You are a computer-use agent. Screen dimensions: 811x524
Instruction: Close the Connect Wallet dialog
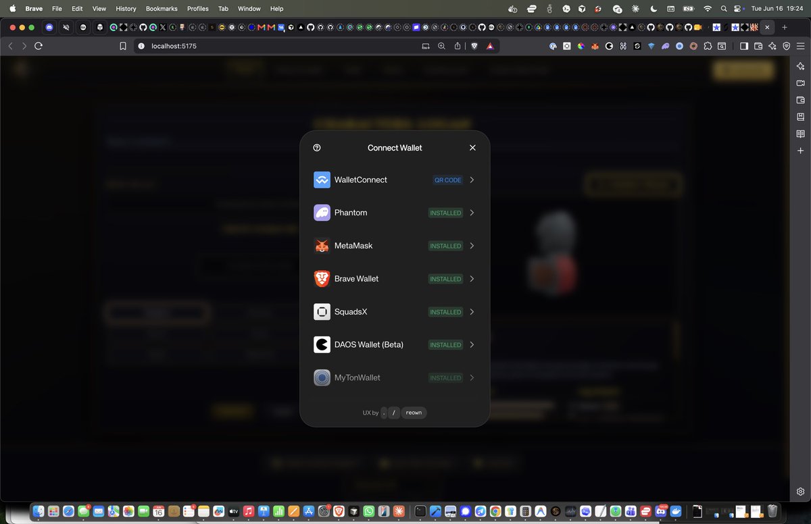[472, 148]
